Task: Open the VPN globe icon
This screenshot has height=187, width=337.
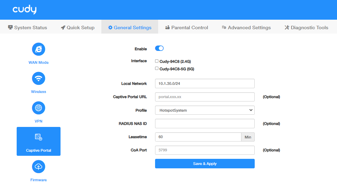Action: 38,108
